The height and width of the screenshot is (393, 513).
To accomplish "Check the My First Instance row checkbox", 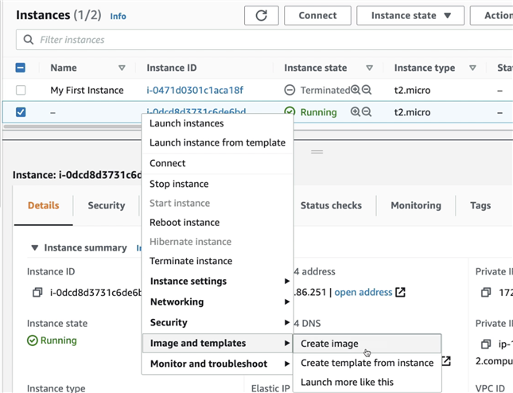I will click(21, 90).
